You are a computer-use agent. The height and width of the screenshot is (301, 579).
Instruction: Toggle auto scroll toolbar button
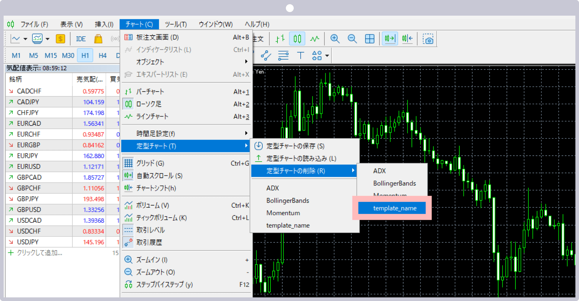click(390, 39)
